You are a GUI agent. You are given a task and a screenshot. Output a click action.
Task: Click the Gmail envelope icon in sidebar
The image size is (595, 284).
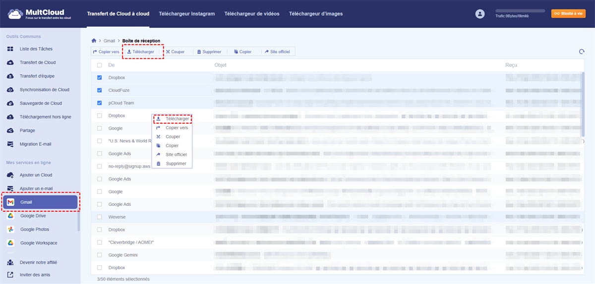(10, 202)
